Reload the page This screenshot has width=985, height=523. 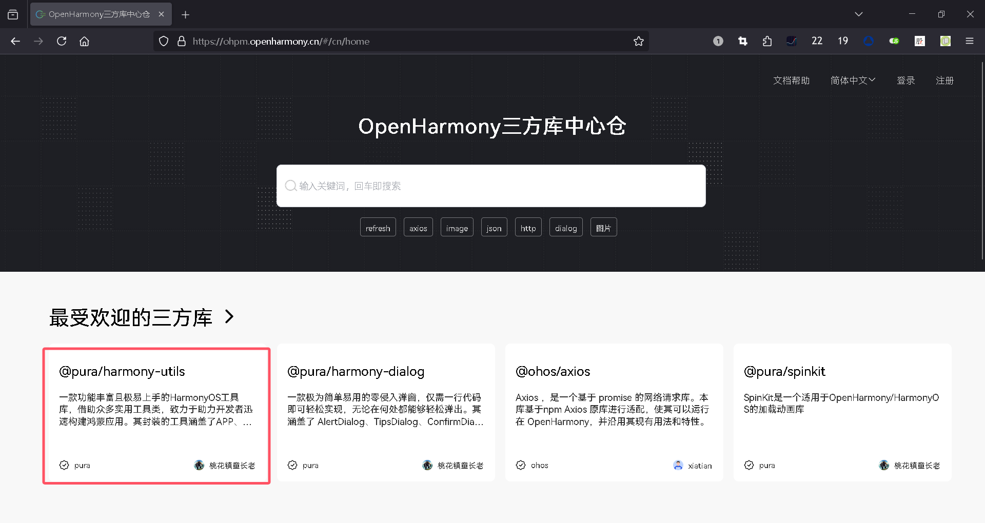(62, 41)
